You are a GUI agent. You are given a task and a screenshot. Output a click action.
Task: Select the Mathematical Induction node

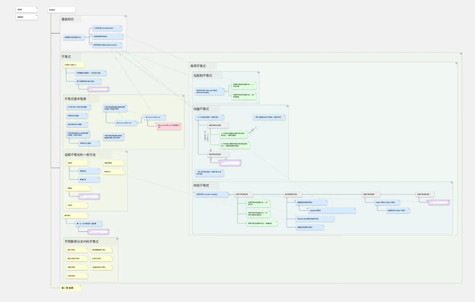point(107,45)
